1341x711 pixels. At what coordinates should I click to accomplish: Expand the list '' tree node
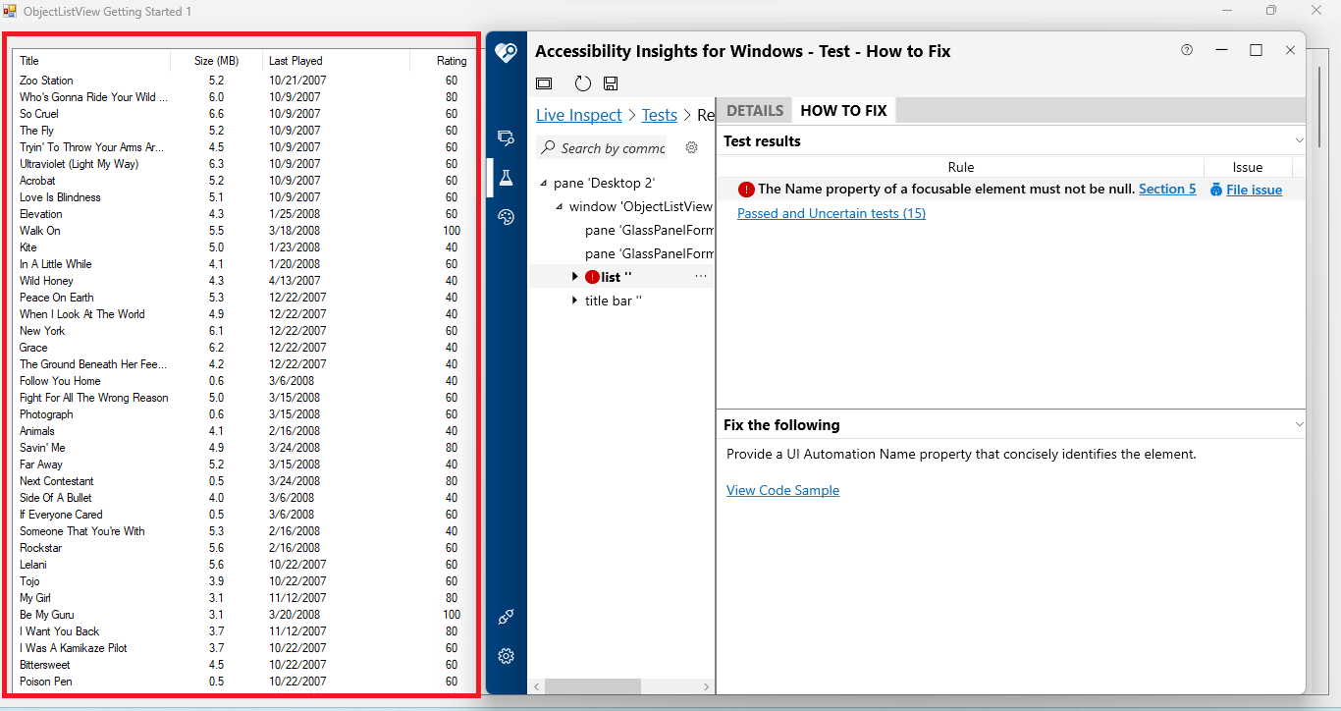575,277
